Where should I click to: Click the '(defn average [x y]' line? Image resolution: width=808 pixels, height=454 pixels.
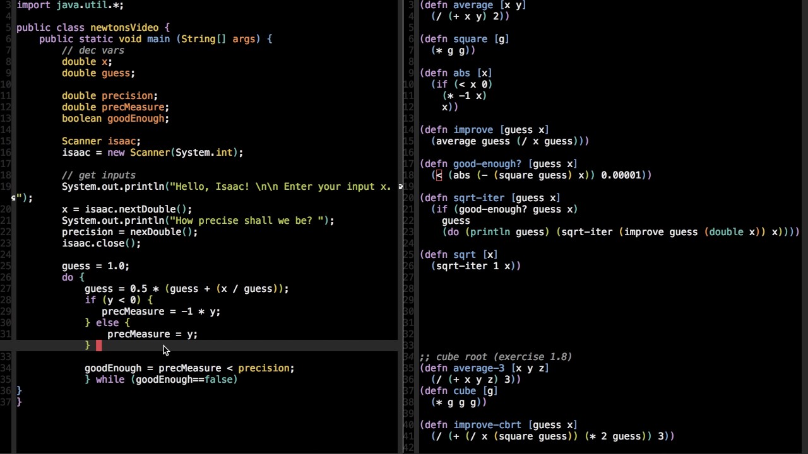[473, 5]
